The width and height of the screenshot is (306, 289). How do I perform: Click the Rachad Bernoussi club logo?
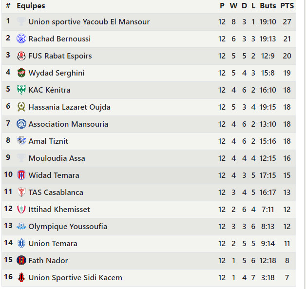click(21, 39)
